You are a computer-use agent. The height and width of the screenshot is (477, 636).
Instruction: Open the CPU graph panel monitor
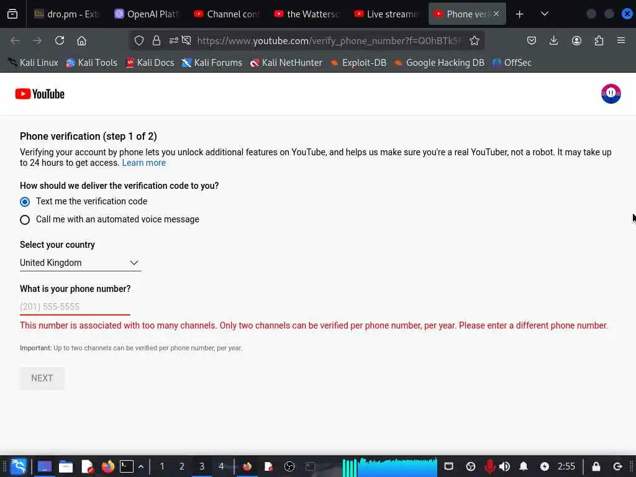pos(390,466)
